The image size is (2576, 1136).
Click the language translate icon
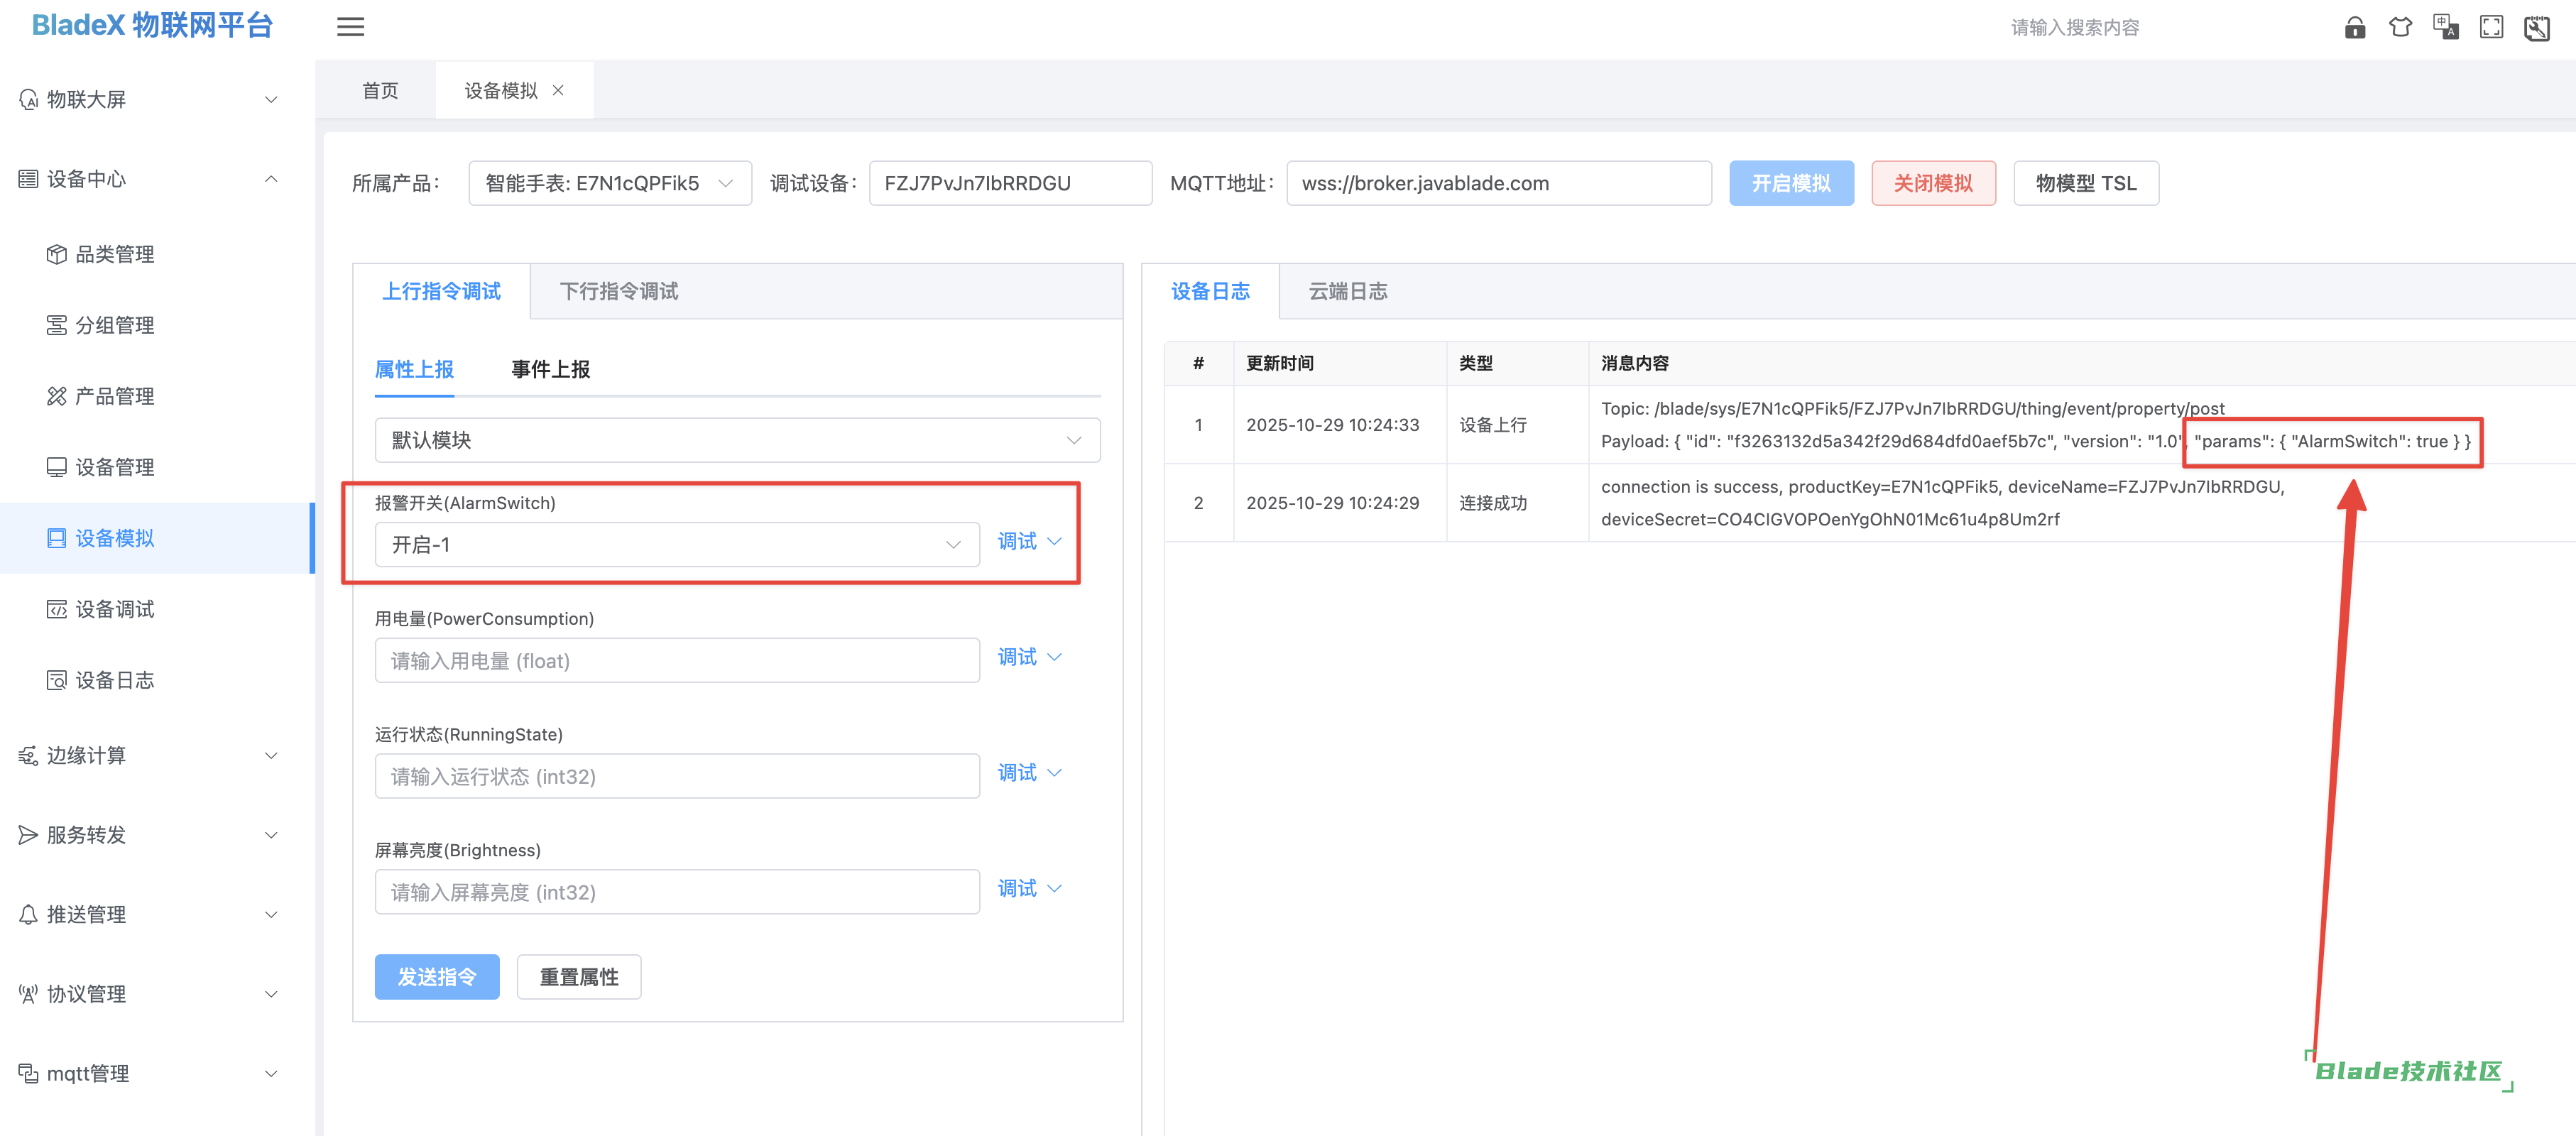[2446, 27]
